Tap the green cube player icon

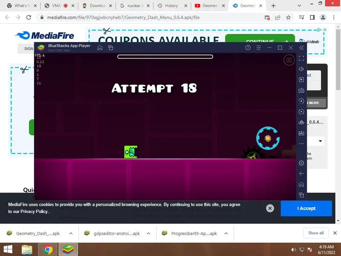point(131,152)
